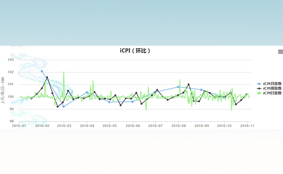This screenshot has width=283, height=174.
Task: Click the 2016-06 x-axis label
Action: (133, 126)
